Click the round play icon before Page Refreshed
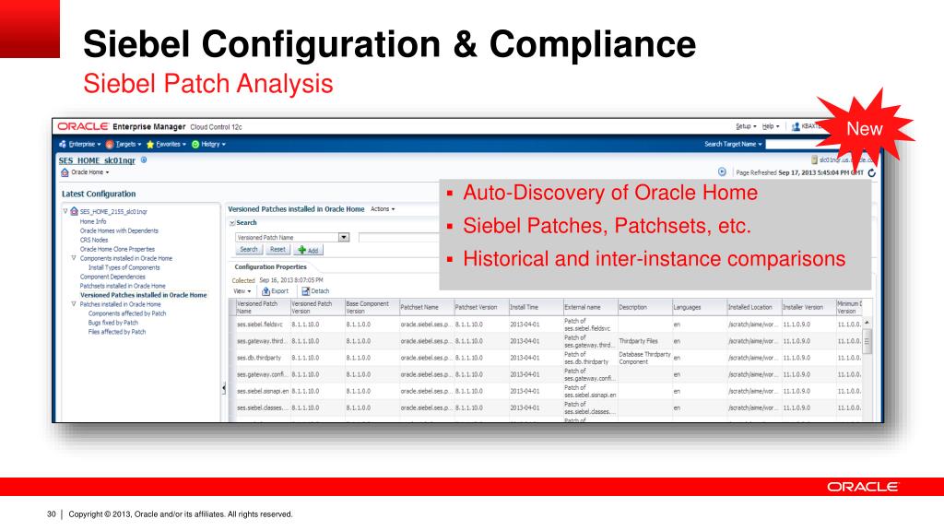This screenshot has height=531, width=944. click(x=722, y=172)
